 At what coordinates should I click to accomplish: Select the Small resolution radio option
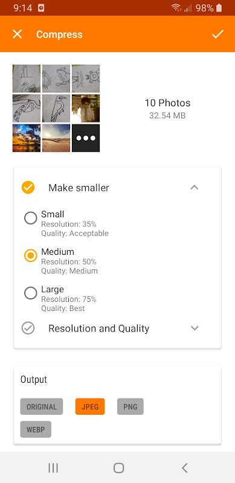(31, 218)
